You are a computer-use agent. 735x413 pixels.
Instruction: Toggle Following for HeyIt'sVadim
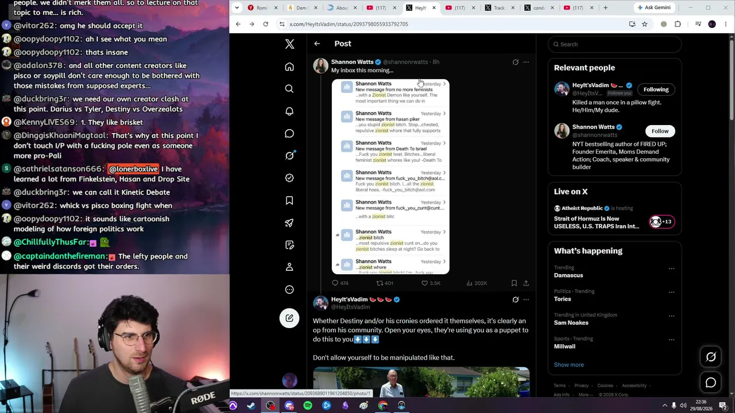(656, 89)
